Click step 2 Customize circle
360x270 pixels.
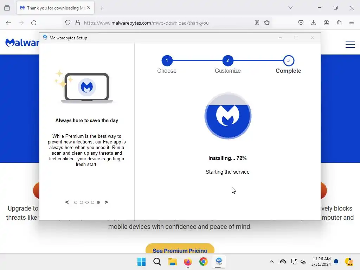click(x=228, y=60)
